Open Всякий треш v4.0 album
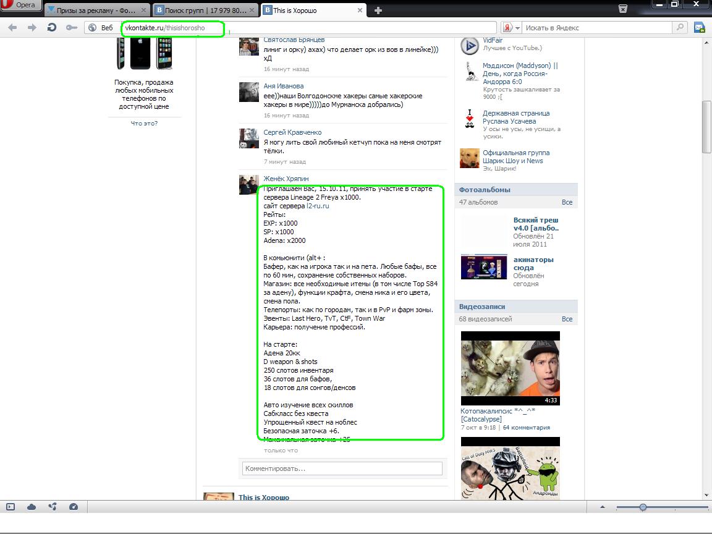The image size is (712, 534). [x=536, y=224]
